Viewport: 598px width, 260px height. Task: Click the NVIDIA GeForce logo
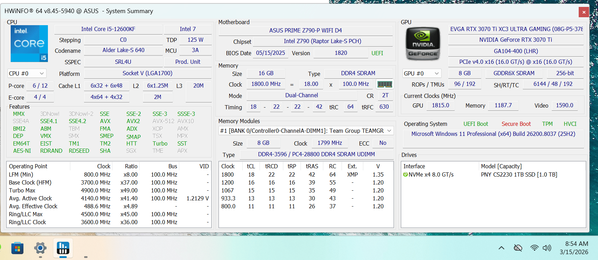423,44
